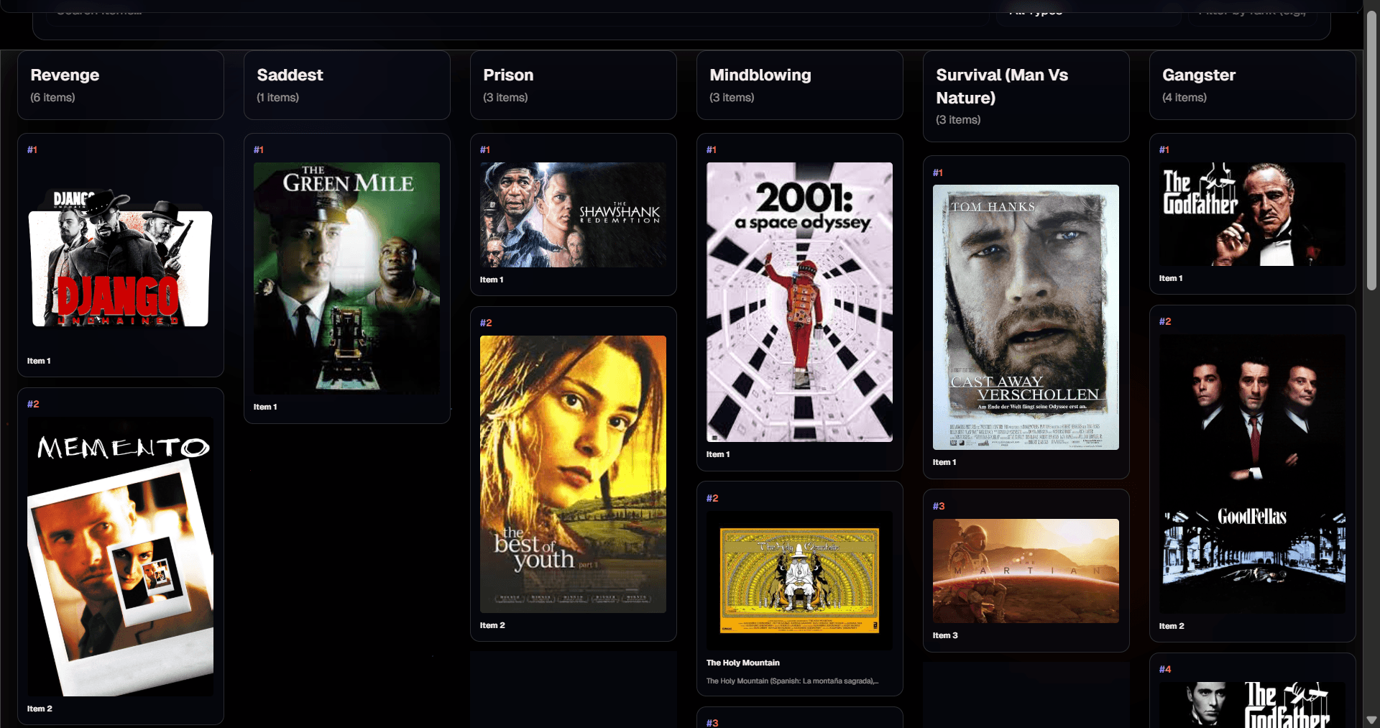Select the Gangster column heading

click(1198, 75)
